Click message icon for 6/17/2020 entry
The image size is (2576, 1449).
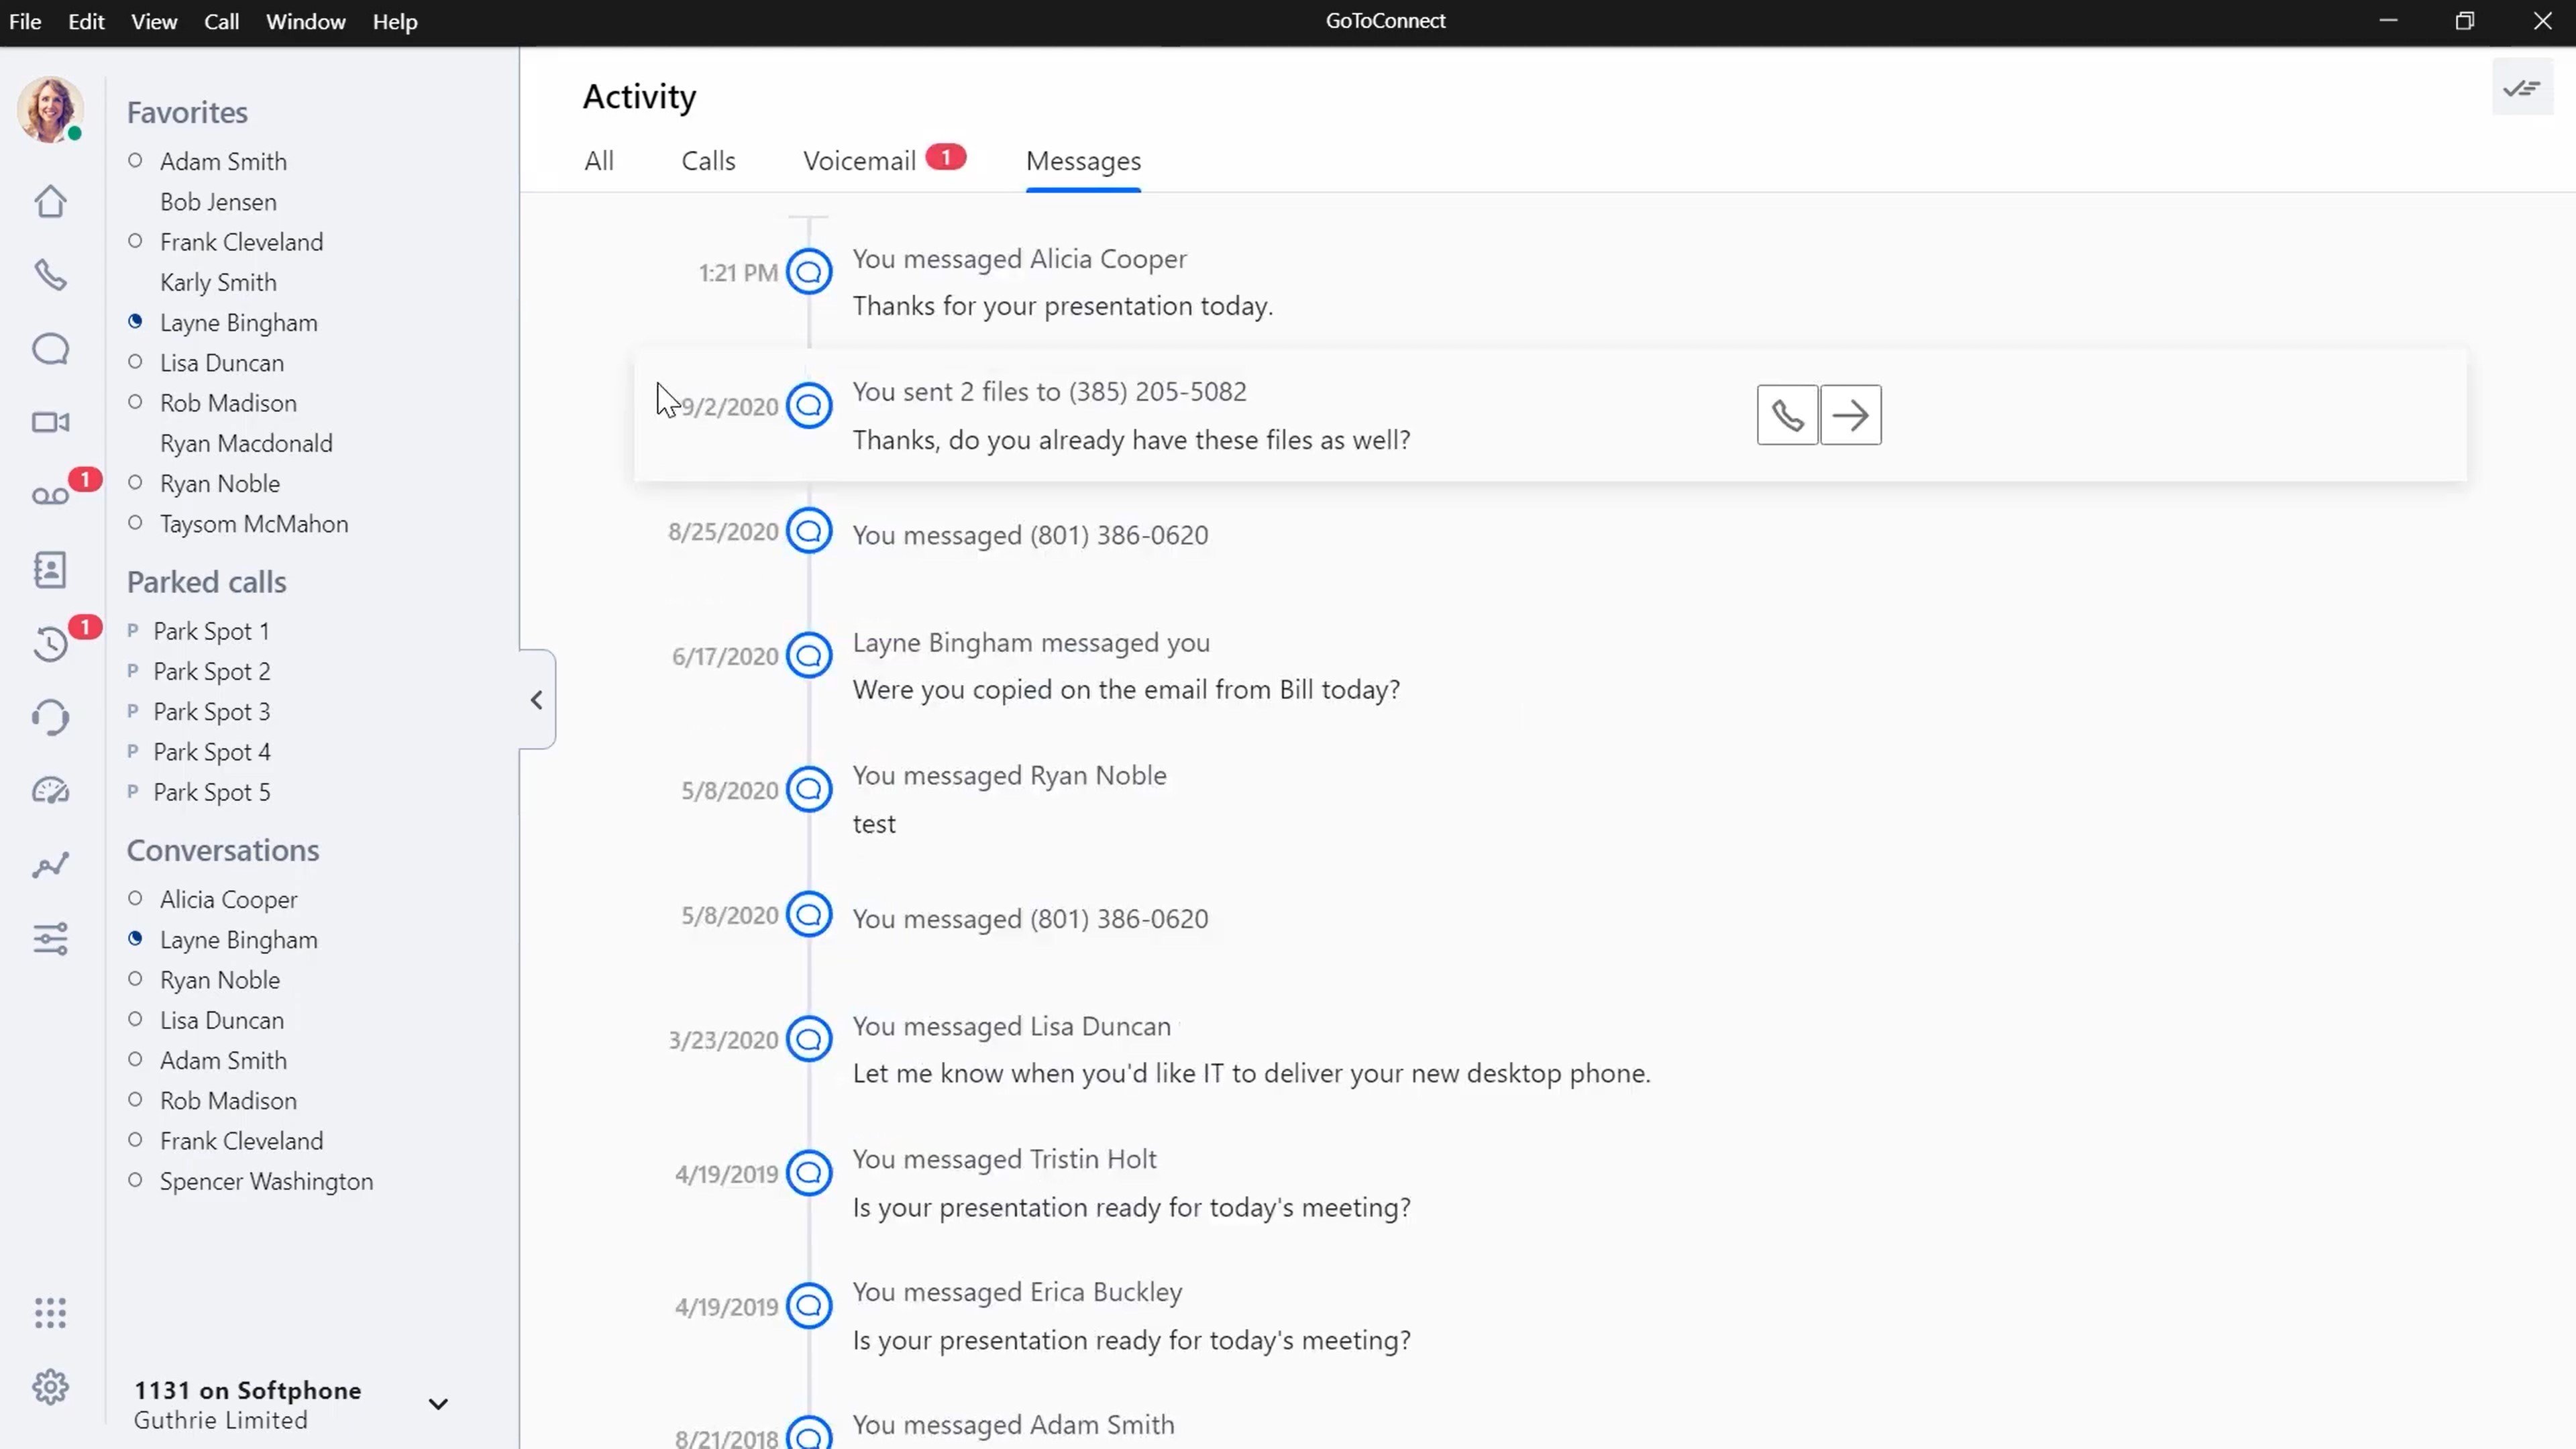pos(809,656)
